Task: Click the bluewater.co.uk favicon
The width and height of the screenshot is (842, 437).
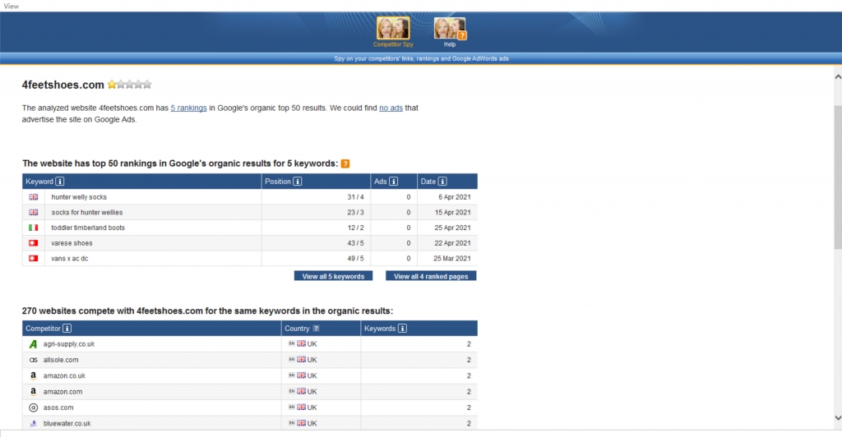Action: (x=33, y=423)
